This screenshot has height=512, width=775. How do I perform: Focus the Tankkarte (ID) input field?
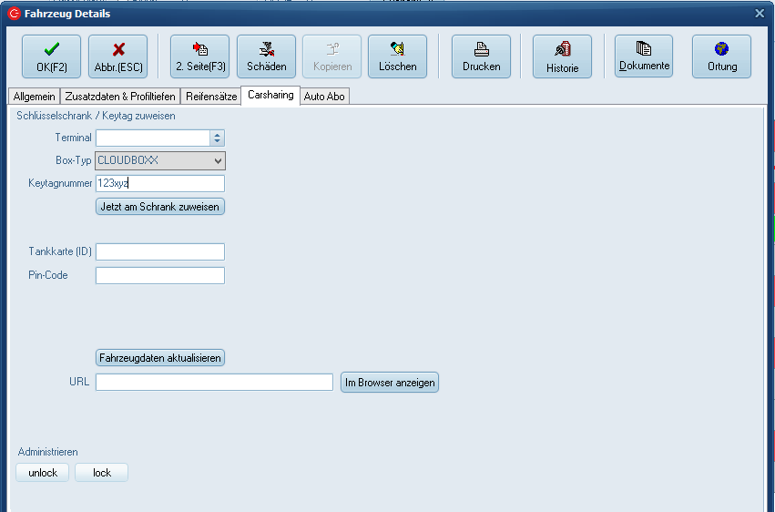[159, 252]
